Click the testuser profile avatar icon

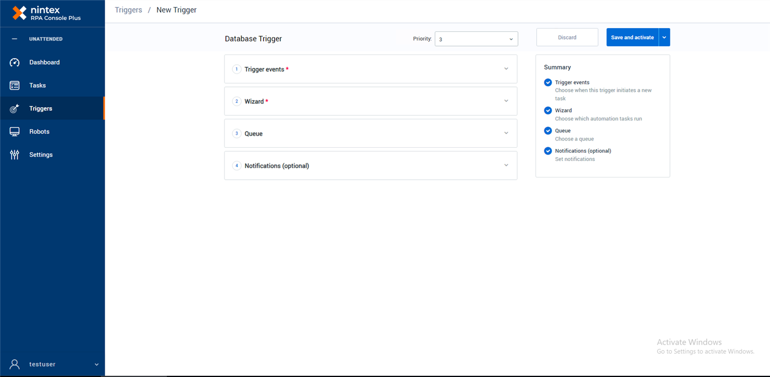click(15, 364)
